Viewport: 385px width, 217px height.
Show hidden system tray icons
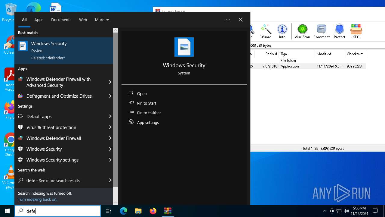[x=324, y=211]
